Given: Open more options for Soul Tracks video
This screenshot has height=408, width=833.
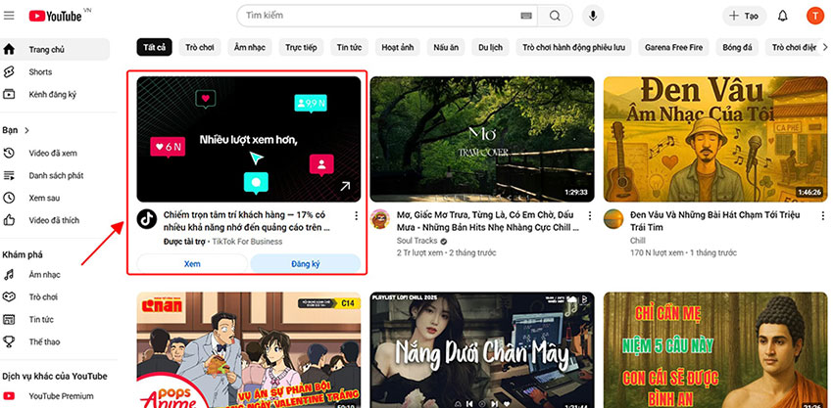Looking at the screenshot, I should [x=589, y=216].
